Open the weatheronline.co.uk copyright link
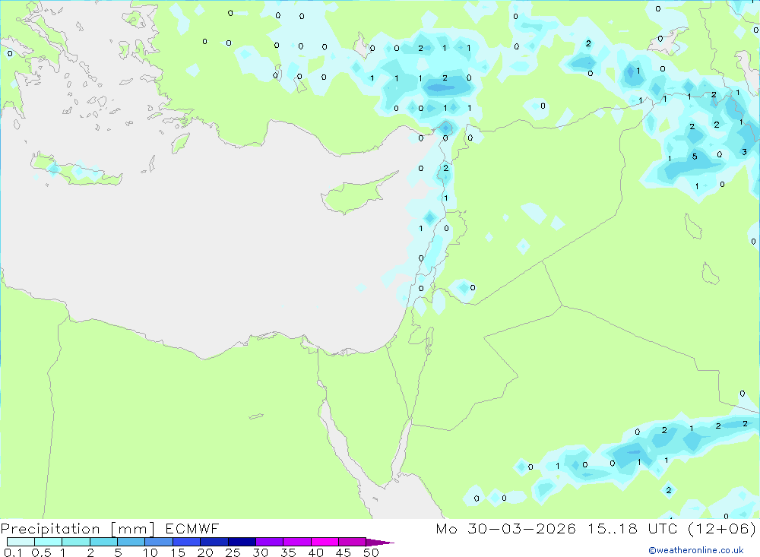This screenshot has height=557, width=760. [696, 550]
